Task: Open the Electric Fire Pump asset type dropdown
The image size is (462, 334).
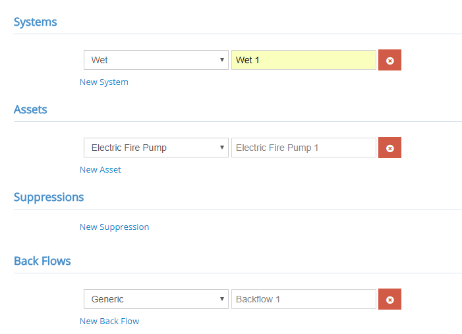Action: [156, 148]
